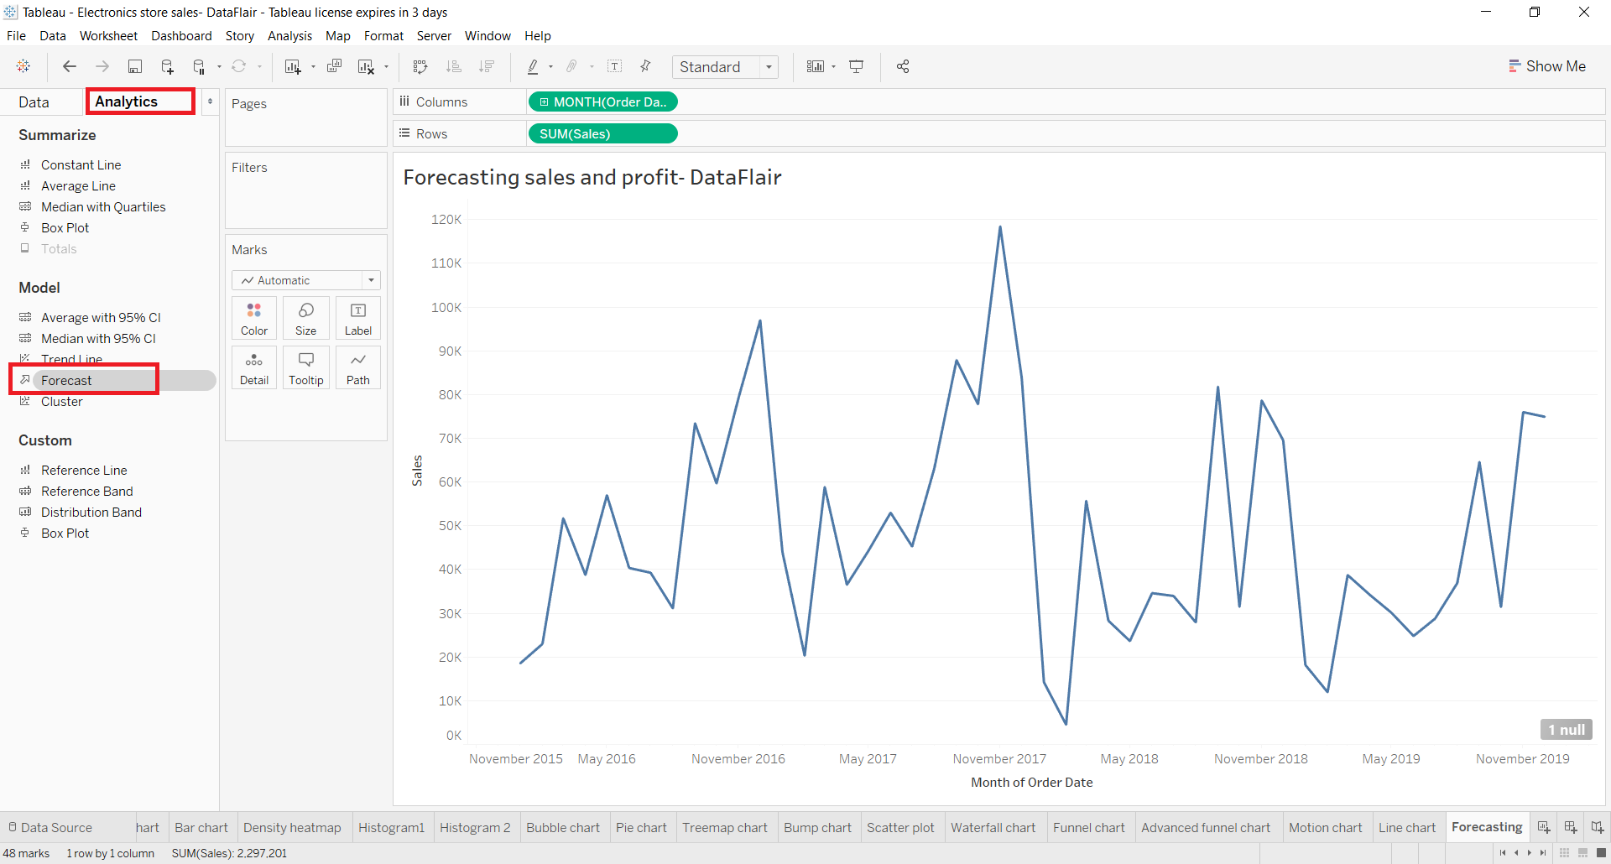Expand the new worksheet dropdown arrow
1611x864 pixels.
[313, 67]
